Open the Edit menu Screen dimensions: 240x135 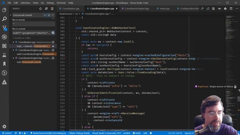16,3
